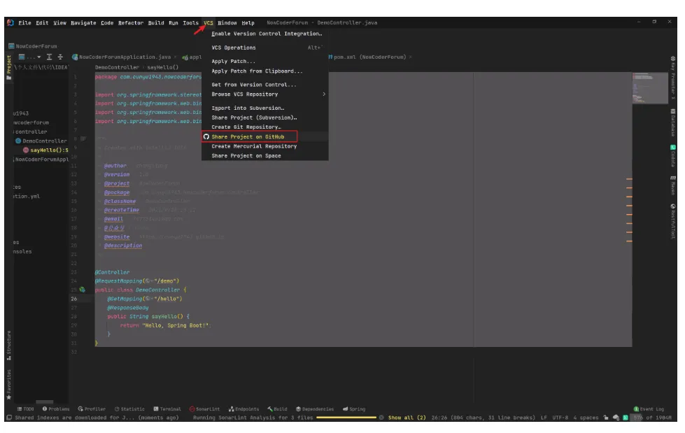Image resolution: width=685 pixels, height=433 pixels.
Task: Choose Enable Version Control Integration
Action: pos(264,34)
